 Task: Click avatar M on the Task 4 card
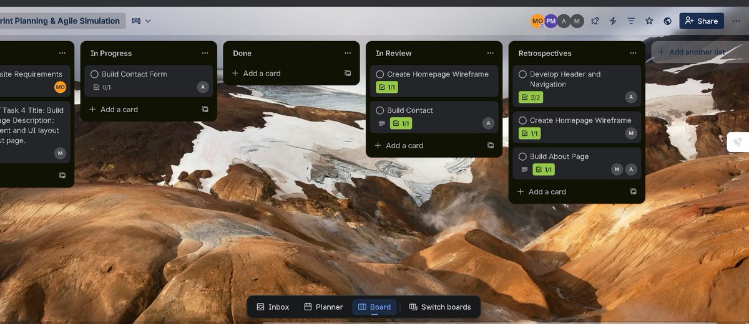(x=60, y=153)
